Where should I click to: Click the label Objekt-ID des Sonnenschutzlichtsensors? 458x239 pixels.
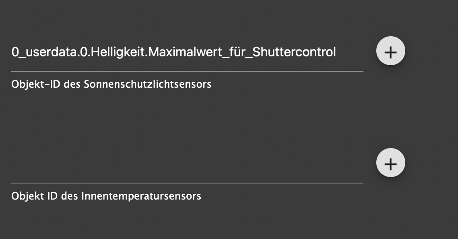click(111, 84)
